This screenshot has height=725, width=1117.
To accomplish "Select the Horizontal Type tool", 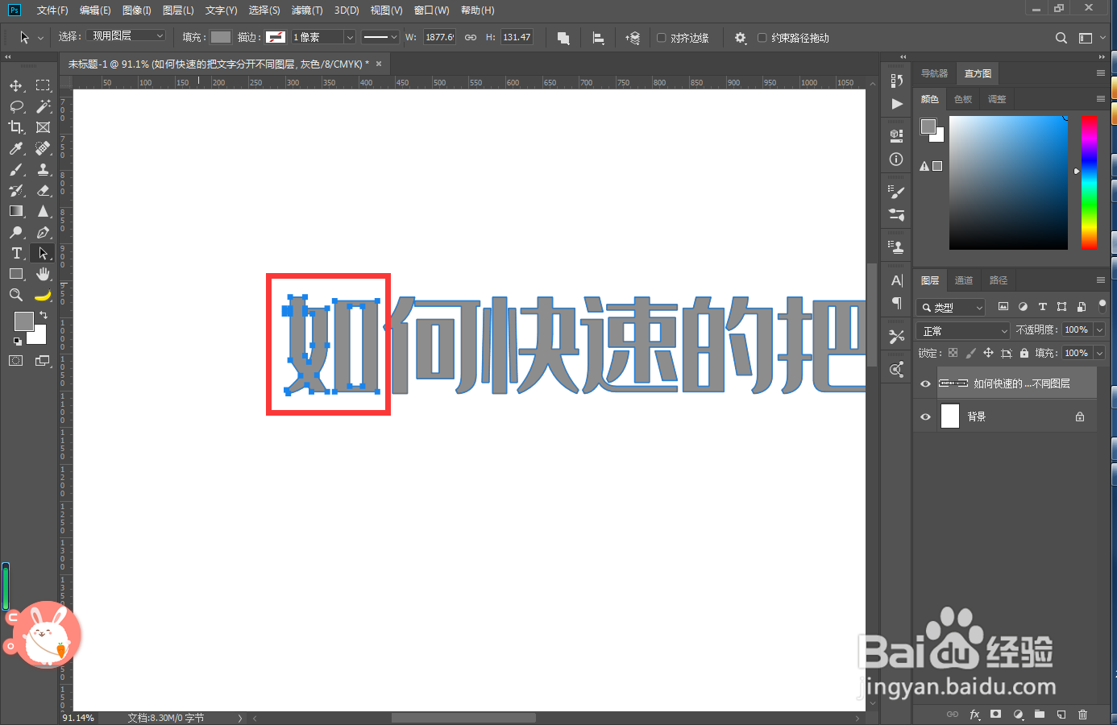I will (x=16, y=252).
